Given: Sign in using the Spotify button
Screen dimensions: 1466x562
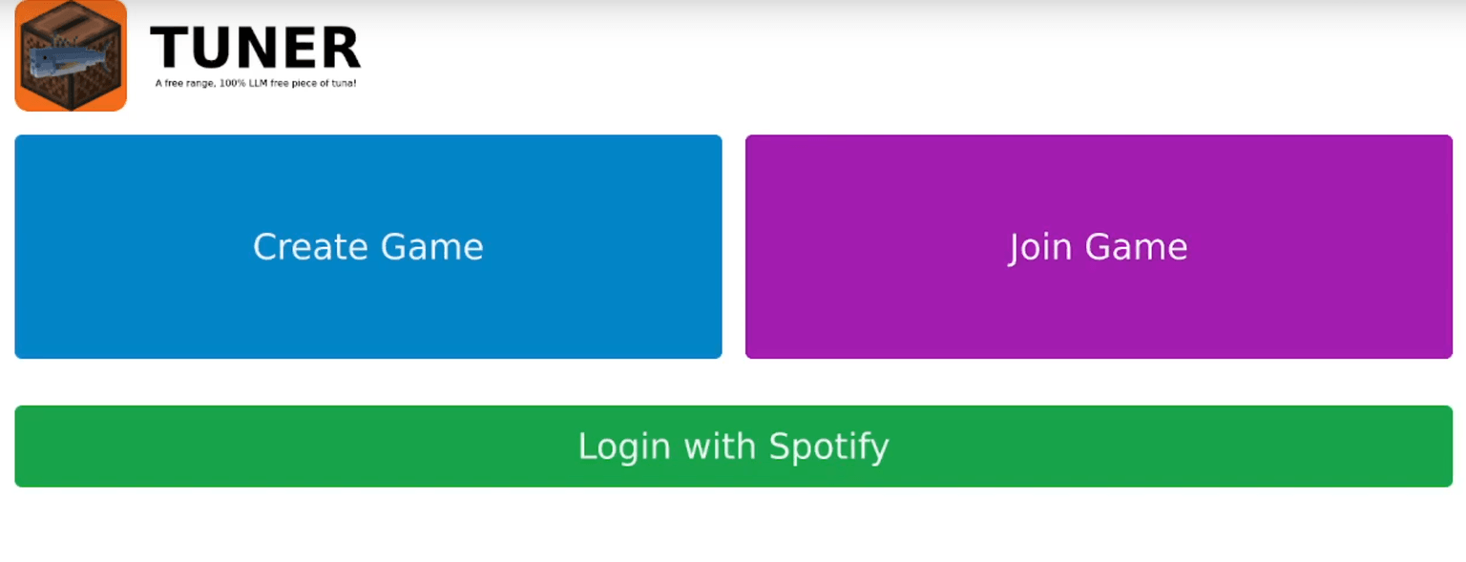Looking at the screenshot, I should click(x=733, y=446).
